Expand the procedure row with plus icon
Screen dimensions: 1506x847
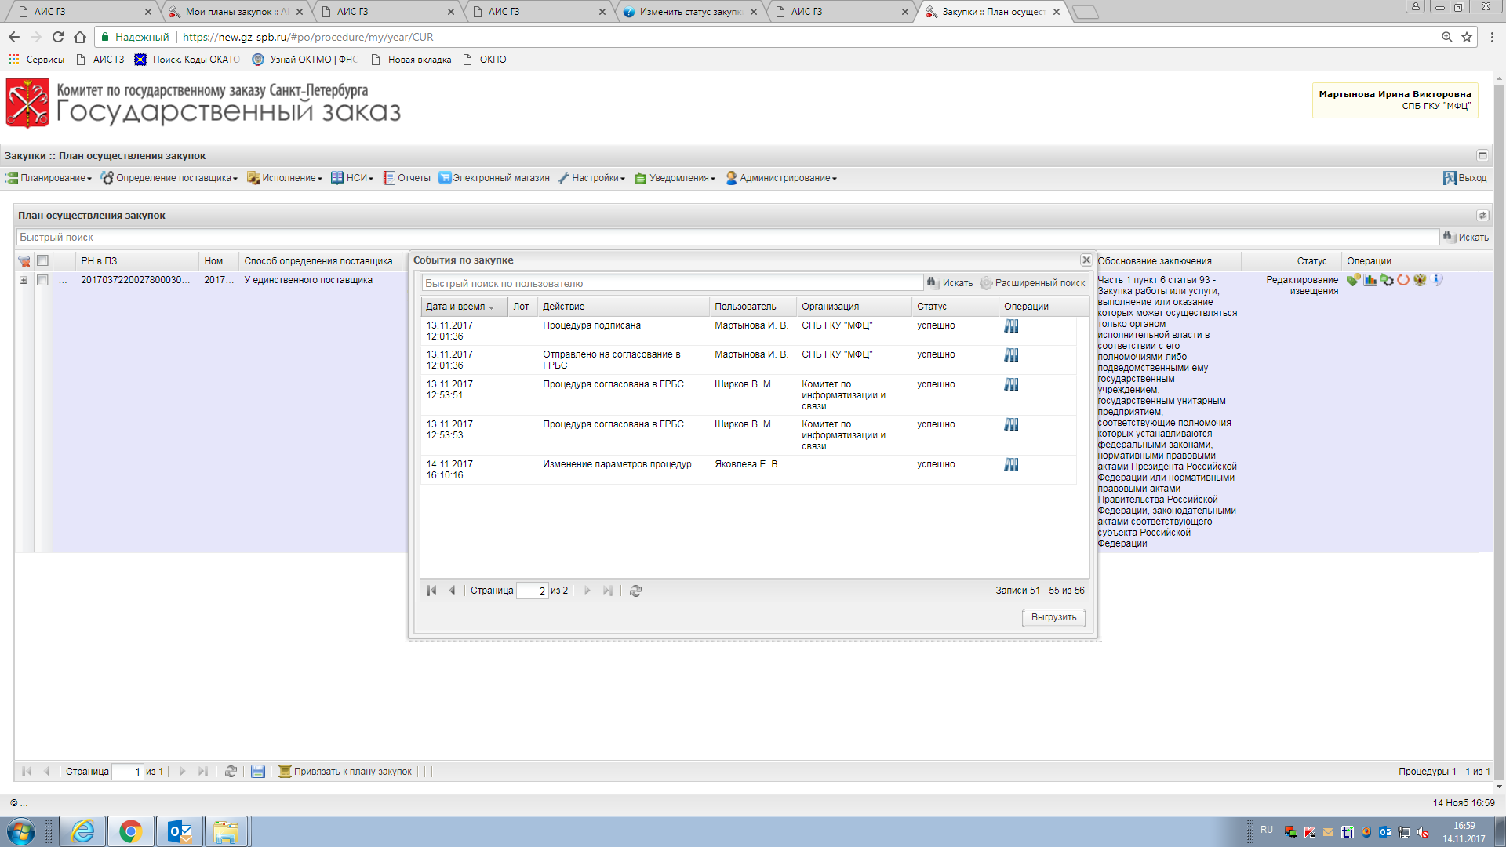24,280
